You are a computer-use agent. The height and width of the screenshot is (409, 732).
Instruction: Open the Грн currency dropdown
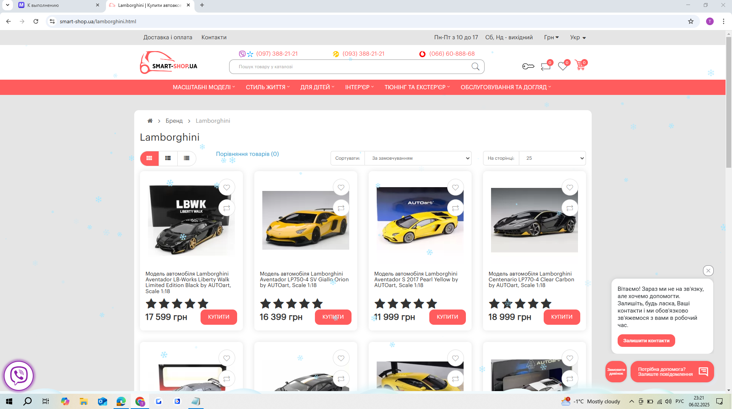(551, 37)
